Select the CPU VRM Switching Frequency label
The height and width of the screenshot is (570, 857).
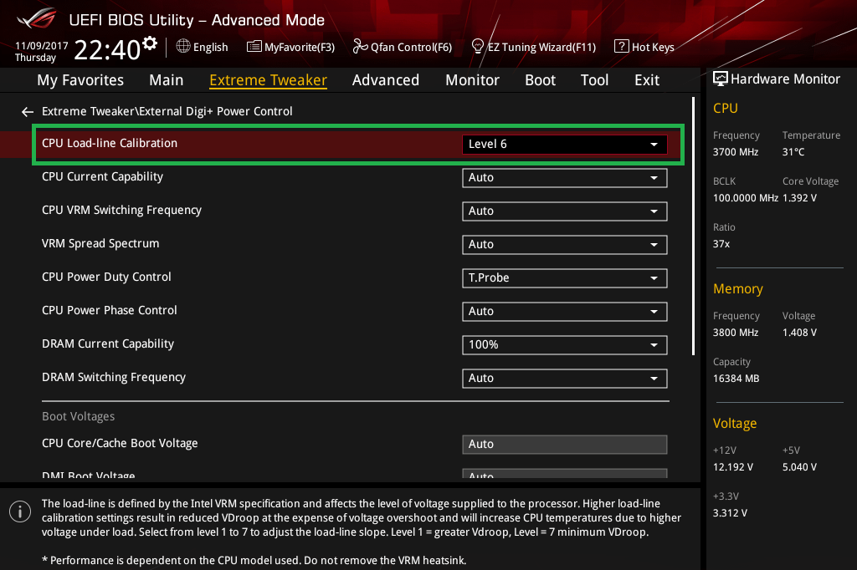click(x=122, y=211)
